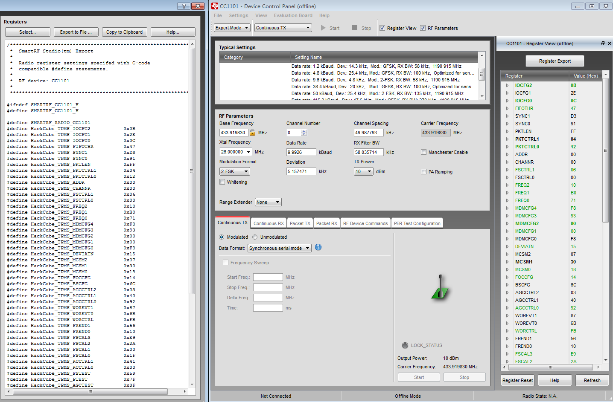Click Copy to Clipboard button
The image size is (613, 402).
(124, 32)
